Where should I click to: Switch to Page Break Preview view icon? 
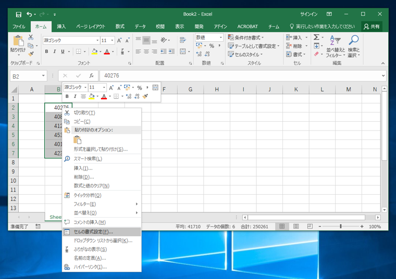(310, 226)
